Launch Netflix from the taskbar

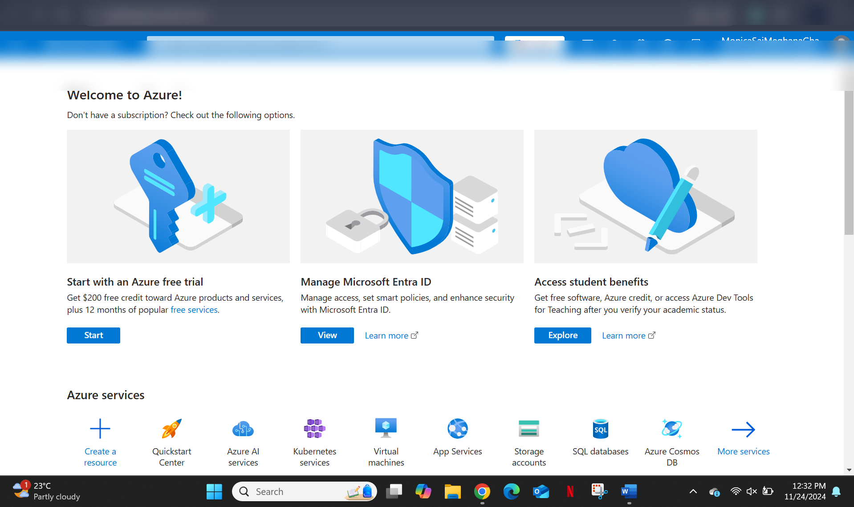pos(570,491)
